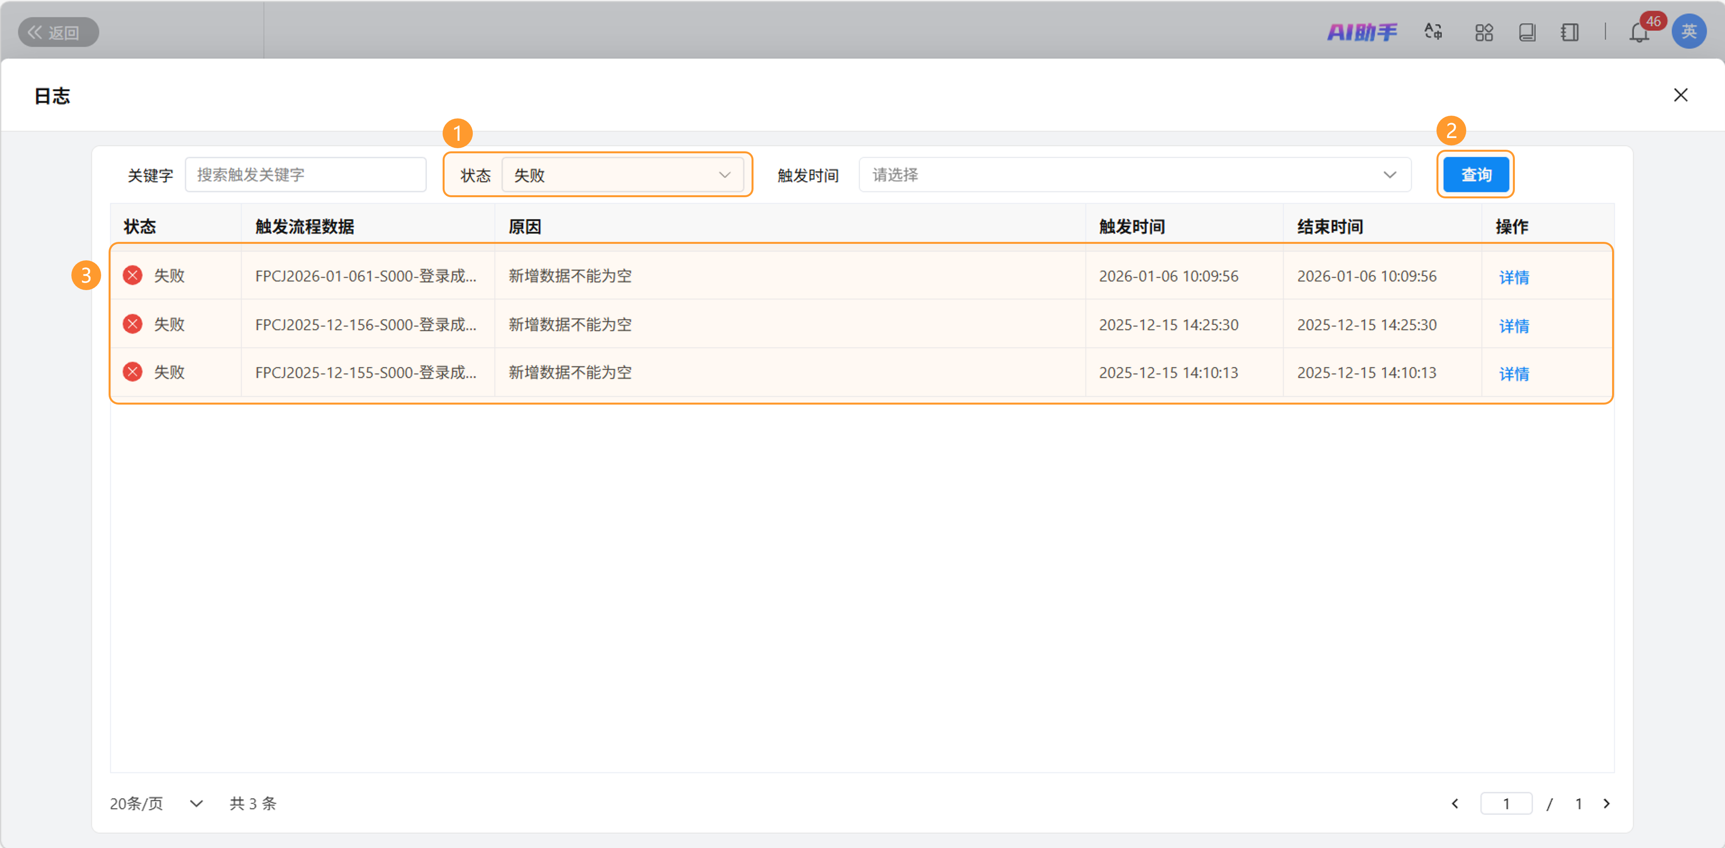
Task: Click red failure icon in first row
Action: 133,275
